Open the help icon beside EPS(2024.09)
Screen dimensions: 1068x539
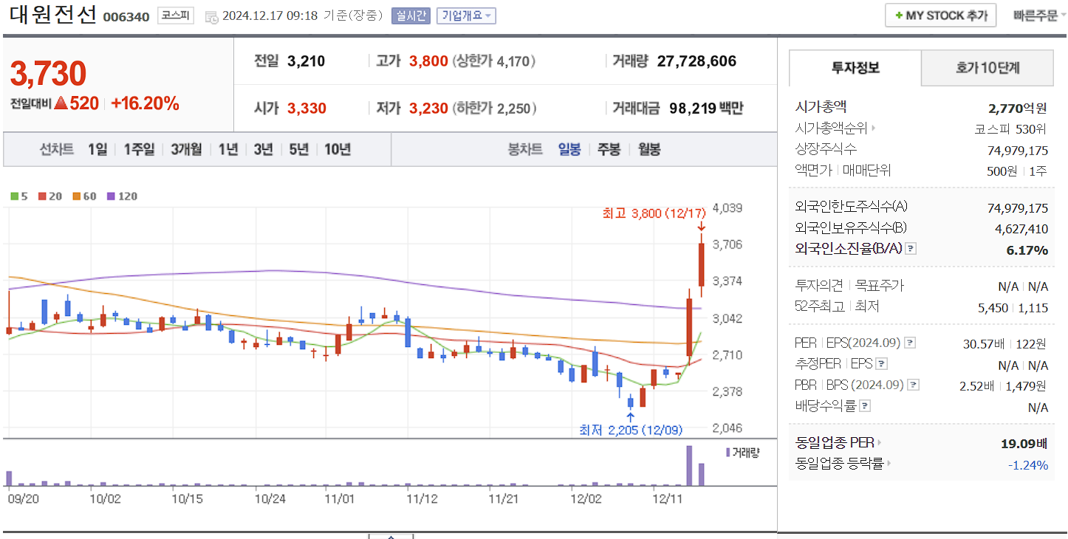coord(909,343)
